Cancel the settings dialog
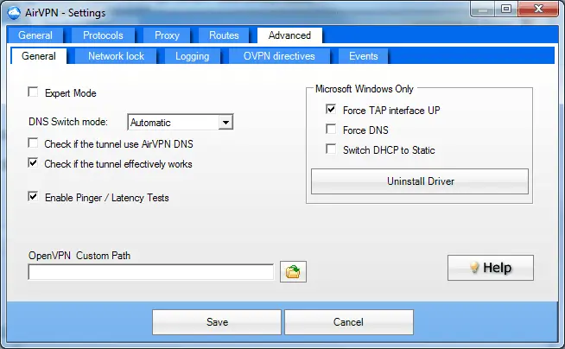The image size is (565, 349). 348,322
